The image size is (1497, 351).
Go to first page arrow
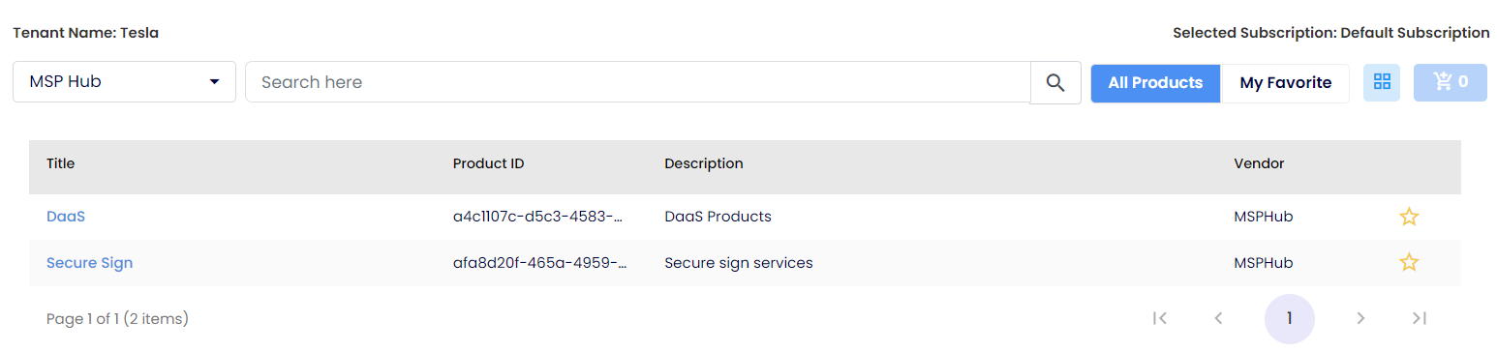1160,318
